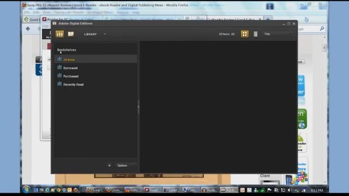Click the bookshelf icon beside Borrowed
Screen dimensions: 349x196
pyautogui.click(x=59, y=68)
